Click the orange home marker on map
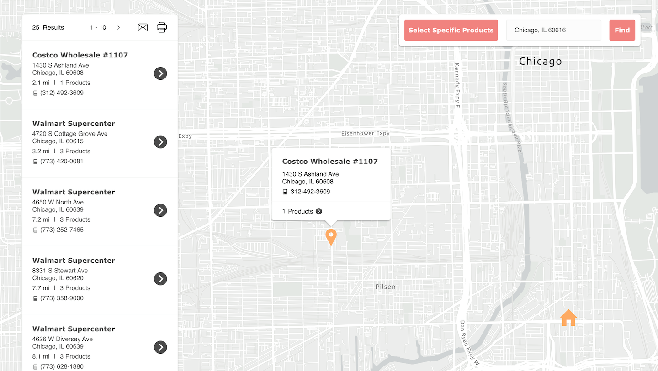The image size is (658, 371). [x=568, y=318]
